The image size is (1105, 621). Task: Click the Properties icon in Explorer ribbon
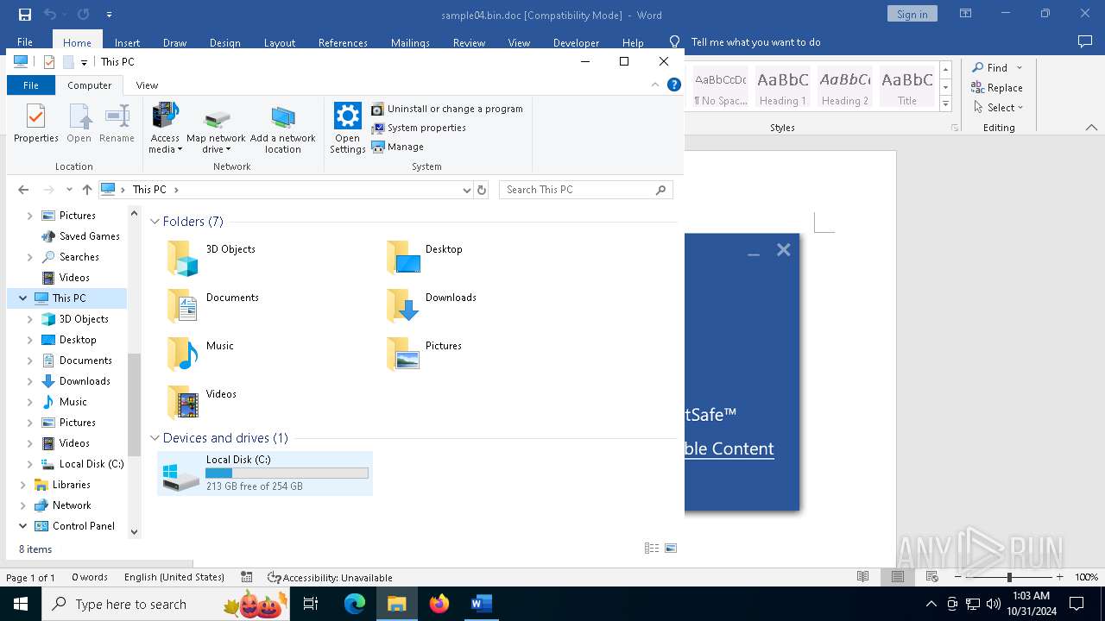[35, 123]
